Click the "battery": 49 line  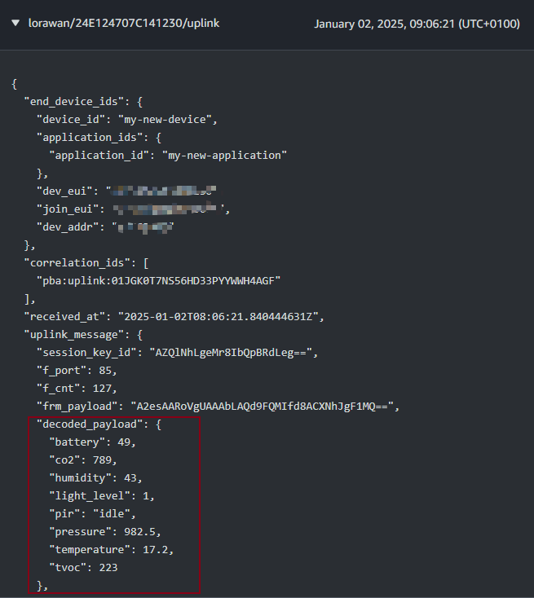tap(92, 442)
